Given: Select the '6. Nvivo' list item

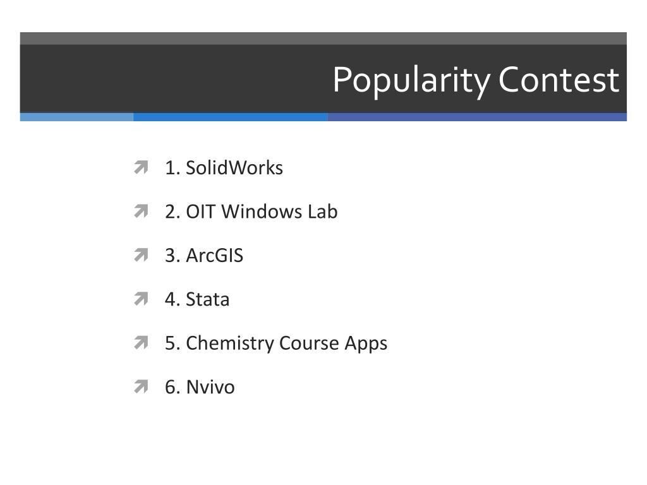Looking at the screenshot, I should [200, 387].
